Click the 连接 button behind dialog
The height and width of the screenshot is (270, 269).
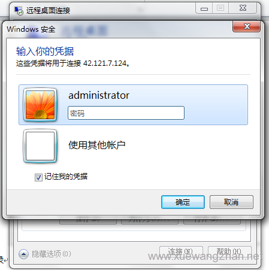[x=181, y=251]
